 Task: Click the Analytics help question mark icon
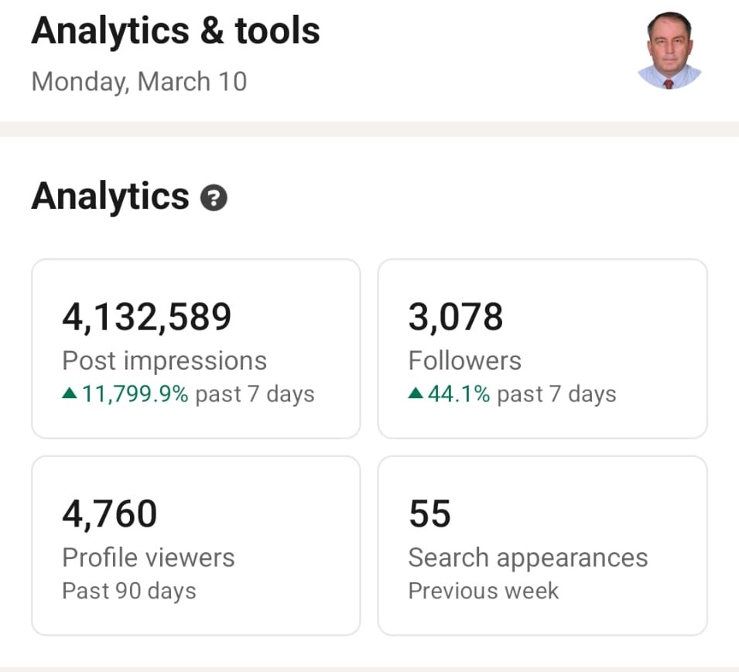pyautogui.click(x=214, y=198)
